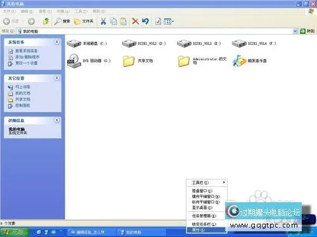The image size is (317, 237).
Task: Choose 显示桌面 from context menu
Action: pos(207,207)
